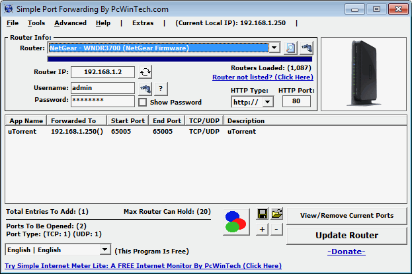Click the 65005 end port cell
Screen dimensions: 412x274
163,132
